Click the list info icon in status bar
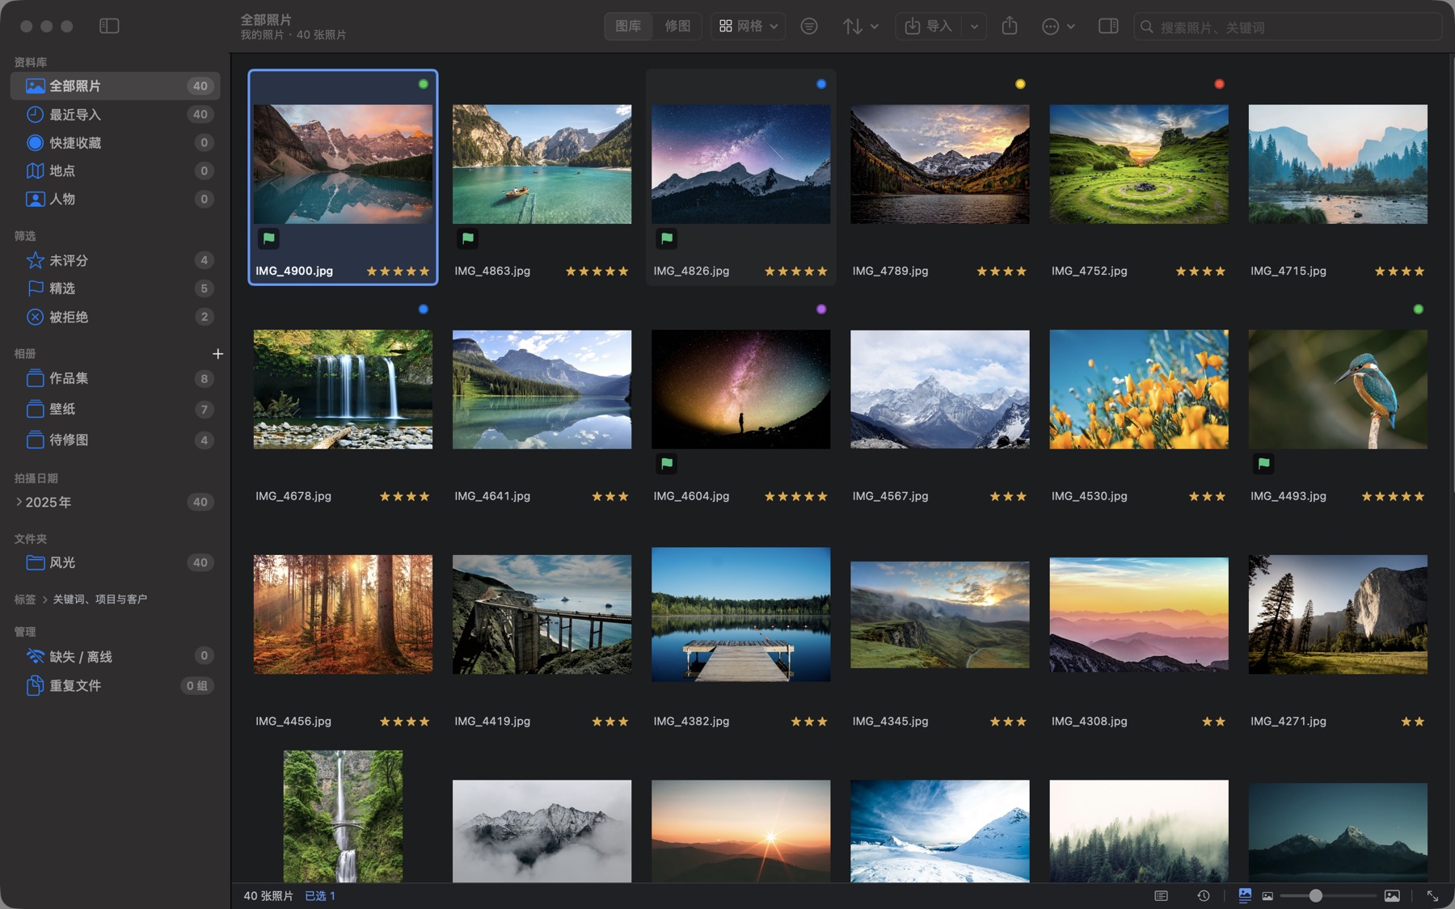This screenshot has width=1455, height=909. [x=1162, y=895]
